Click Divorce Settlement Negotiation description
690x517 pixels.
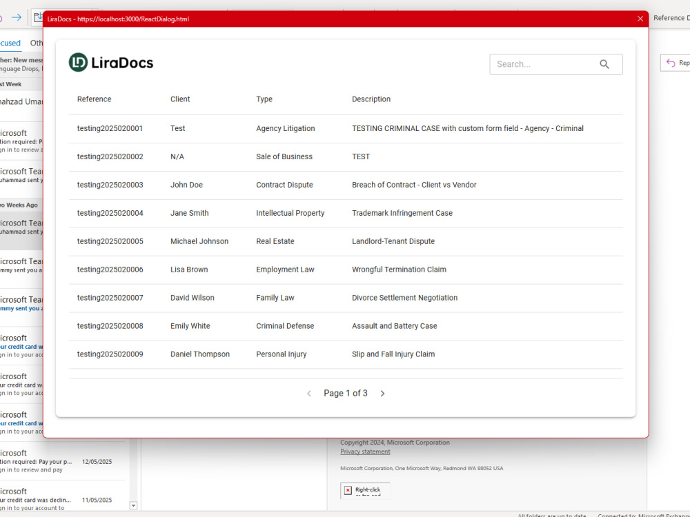pyautogui.click(x=405, y=298)
